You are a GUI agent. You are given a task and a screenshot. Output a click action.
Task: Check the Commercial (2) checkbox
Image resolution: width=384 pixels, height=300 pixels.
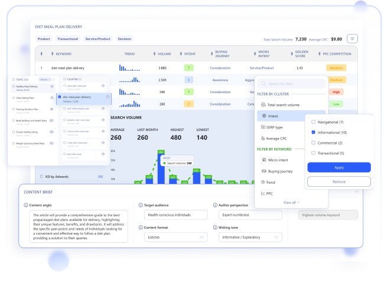click(313, 143)
